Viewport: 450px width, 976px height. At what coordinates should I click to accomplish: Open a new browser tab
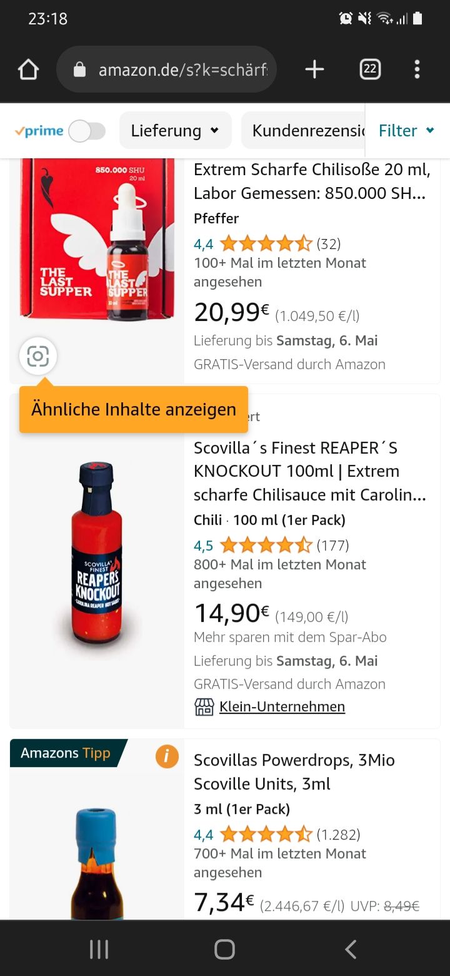[314, 69]
